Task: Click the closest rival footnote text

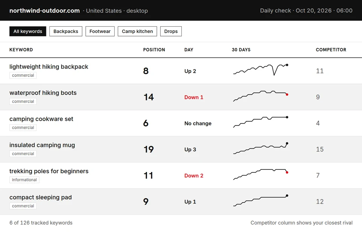Action: (302, 223)
